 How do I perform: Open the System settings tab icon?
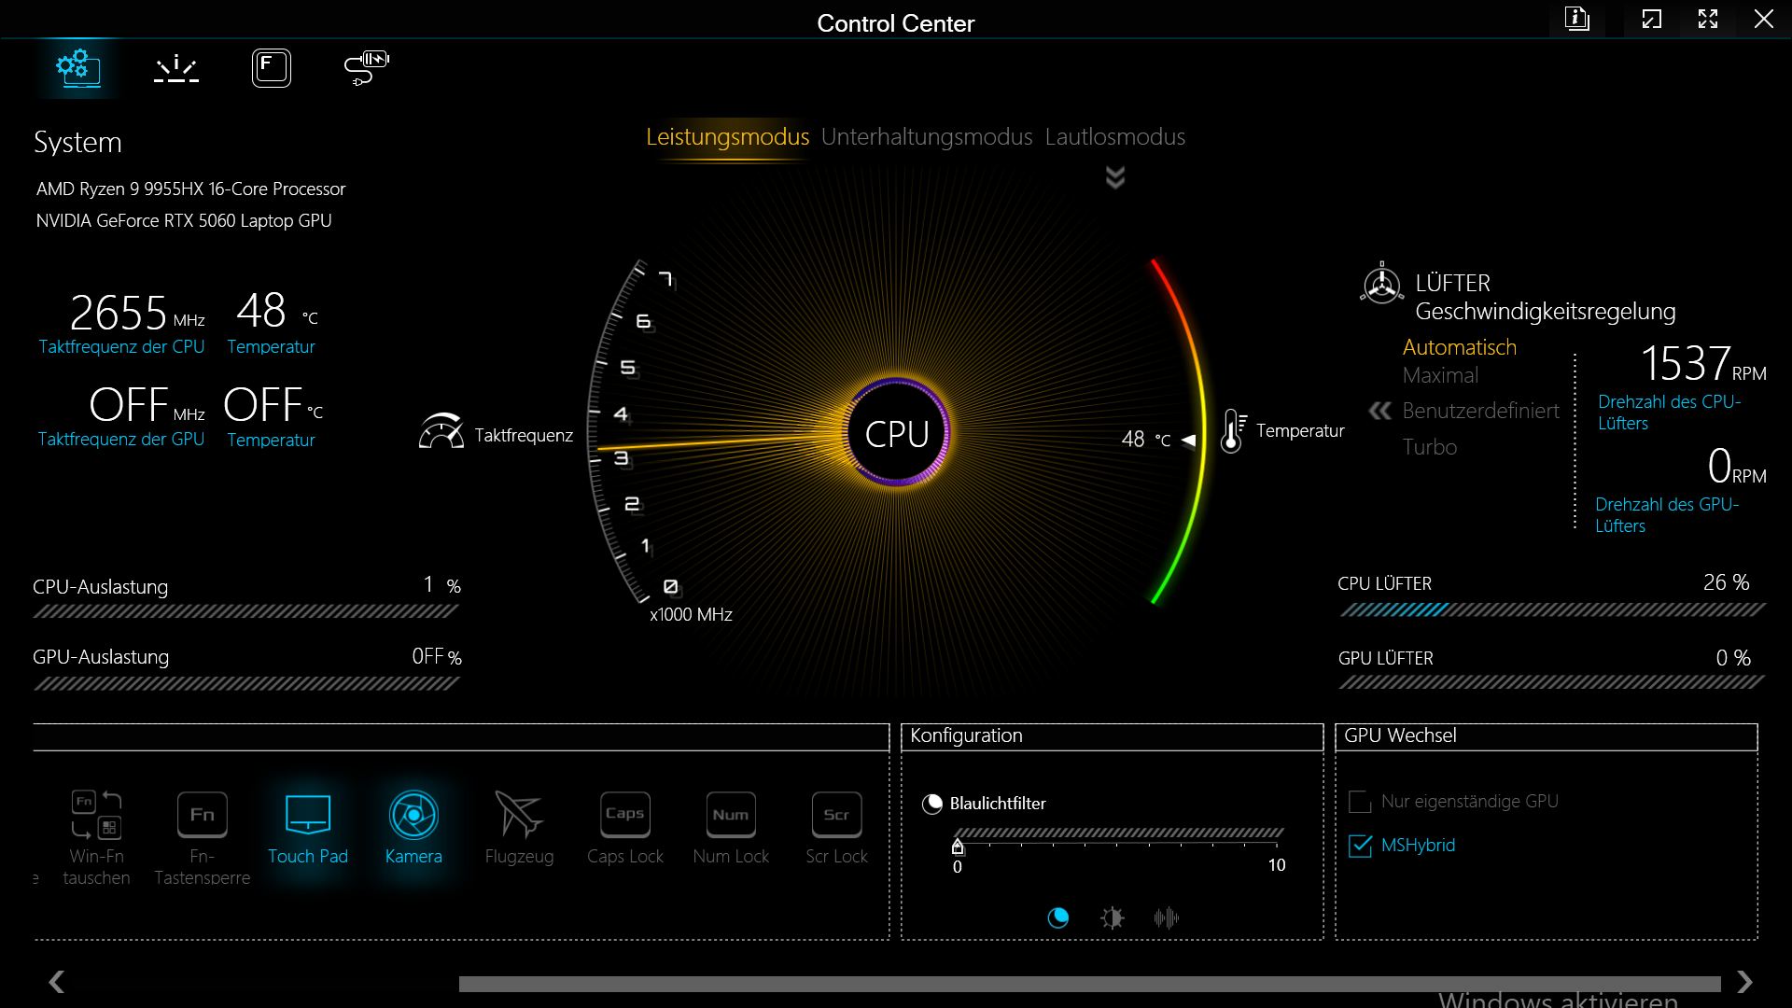[x=78, y=67]
